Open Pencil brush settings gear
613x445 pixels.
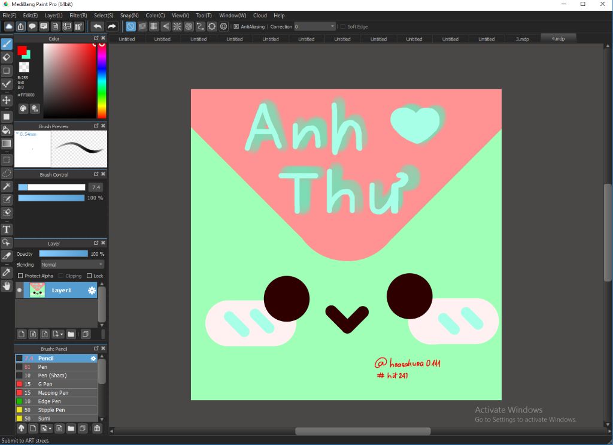(93, 358)
